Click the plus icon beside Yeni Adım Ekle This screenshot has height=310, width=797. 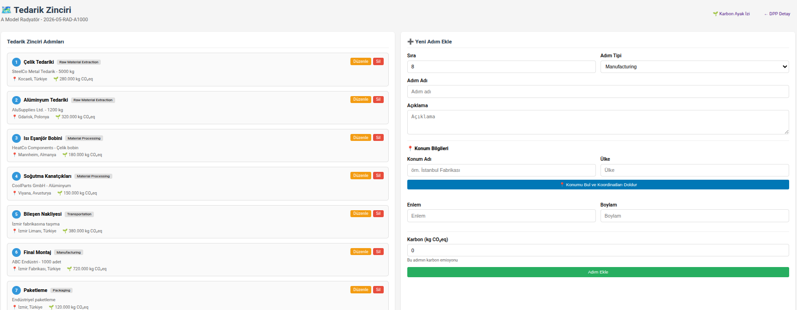(410, 42)
